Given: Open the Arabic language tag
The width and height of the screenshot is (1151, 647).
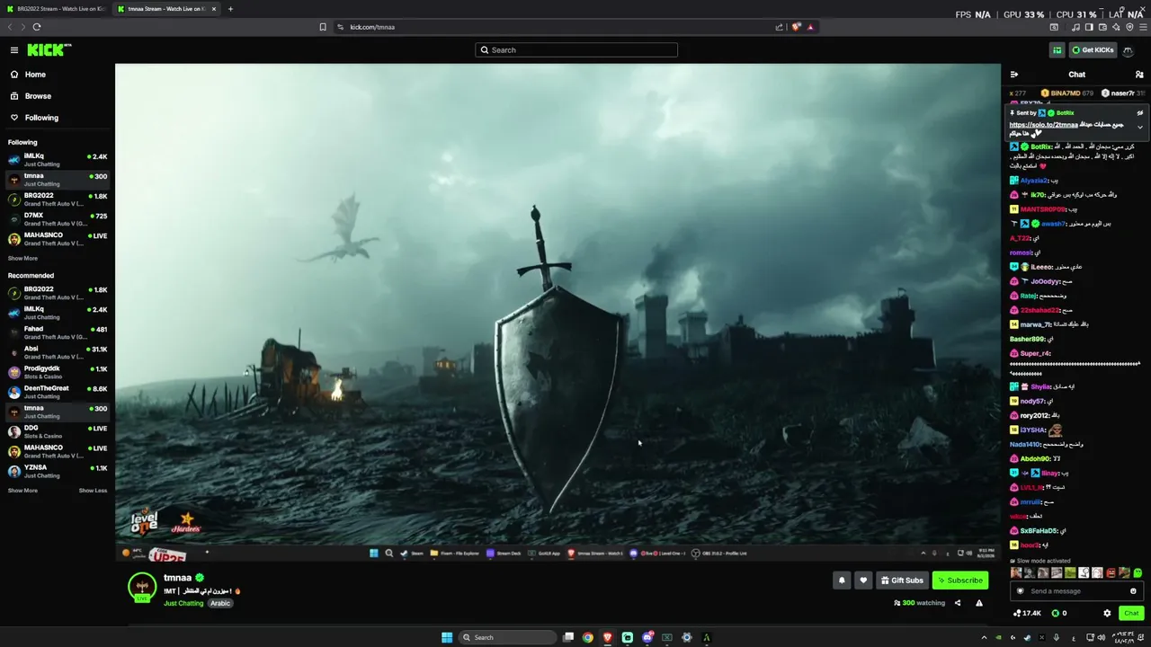Looking at the screenshot, I should click(220, 603).
